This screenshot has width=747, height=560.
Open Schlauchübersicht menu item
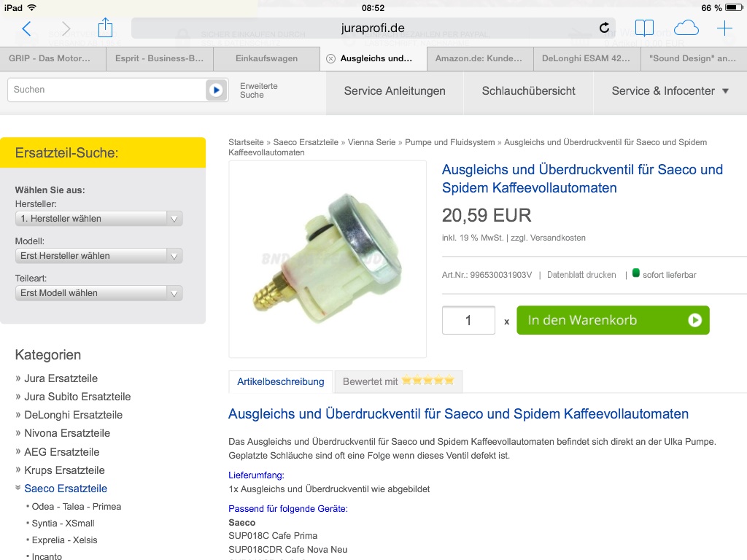pyautogui.click(x=528, y=91)
